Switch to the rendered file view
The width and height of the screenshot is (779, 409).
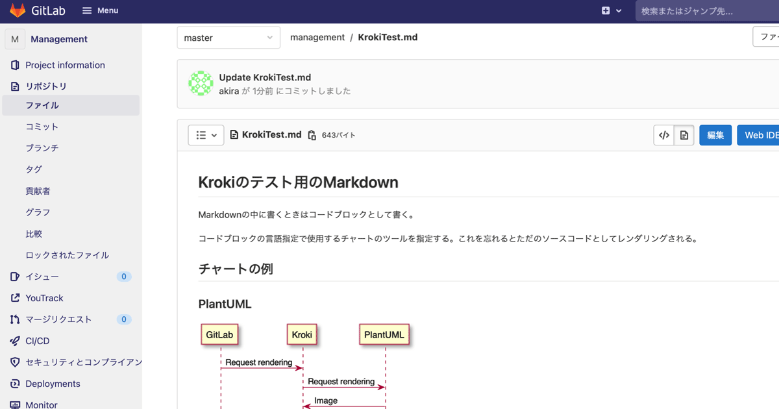click(x=684, y=135)
